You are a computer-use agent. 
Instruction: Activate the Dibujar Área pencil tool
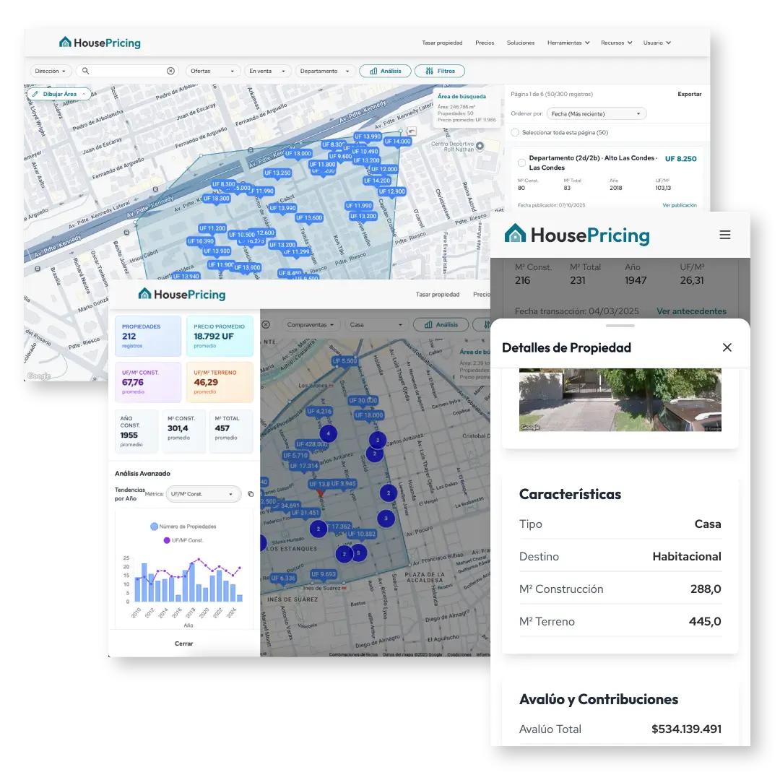coord(59,94)
